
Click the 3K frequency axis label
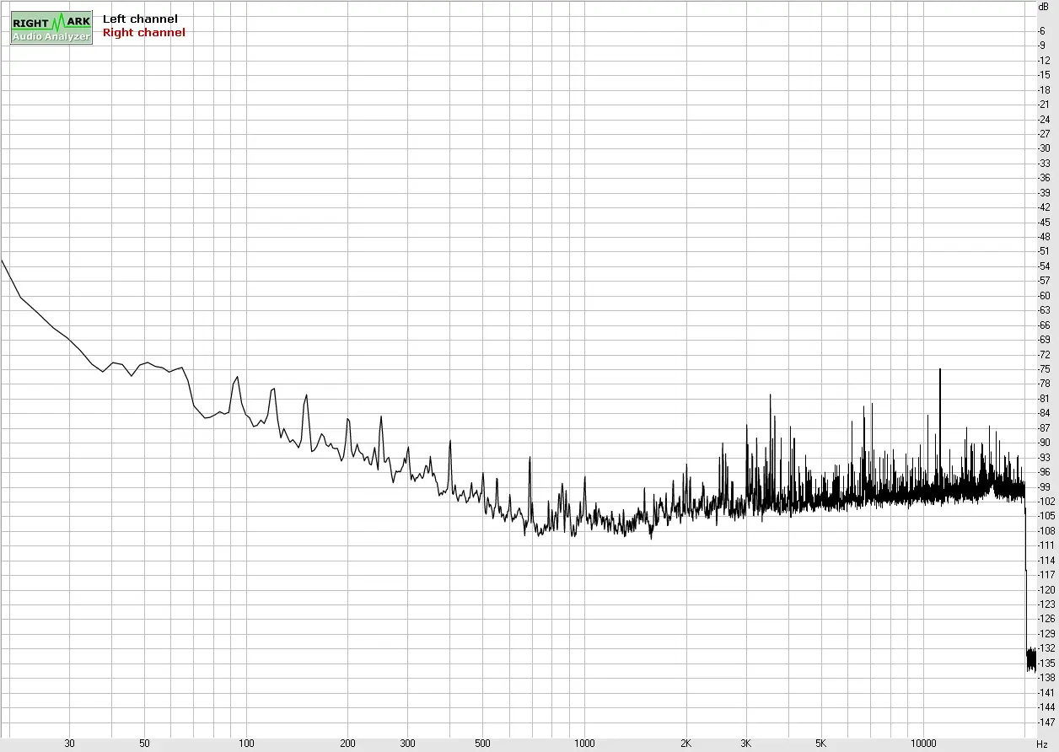point(745,744)
